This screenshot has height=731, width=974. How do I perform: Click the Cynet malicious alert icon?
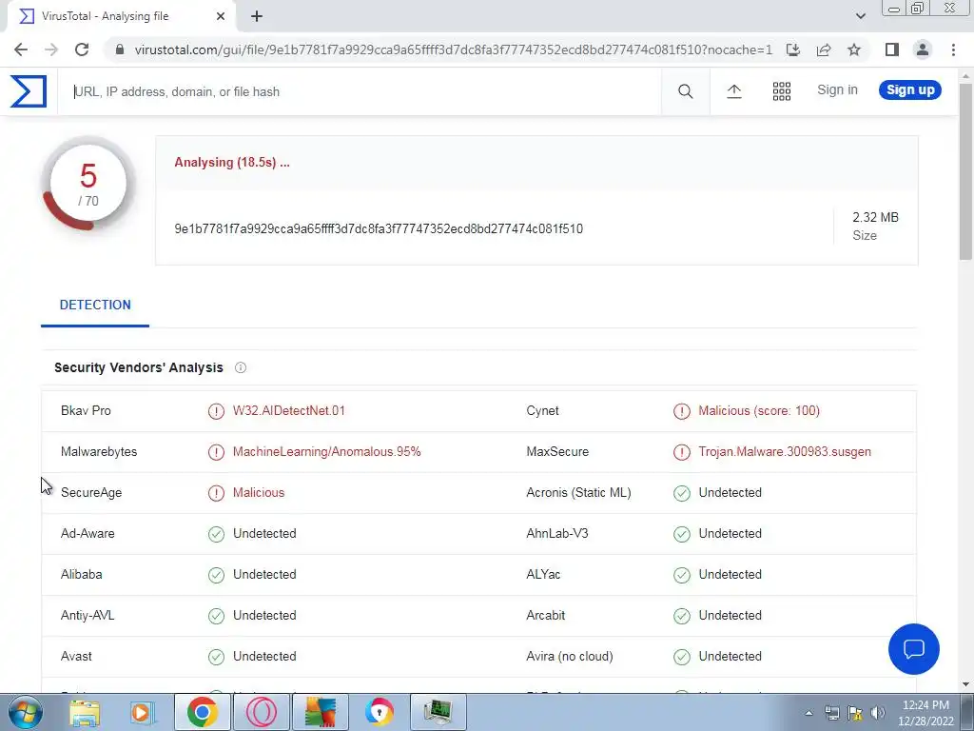(681, 411)
